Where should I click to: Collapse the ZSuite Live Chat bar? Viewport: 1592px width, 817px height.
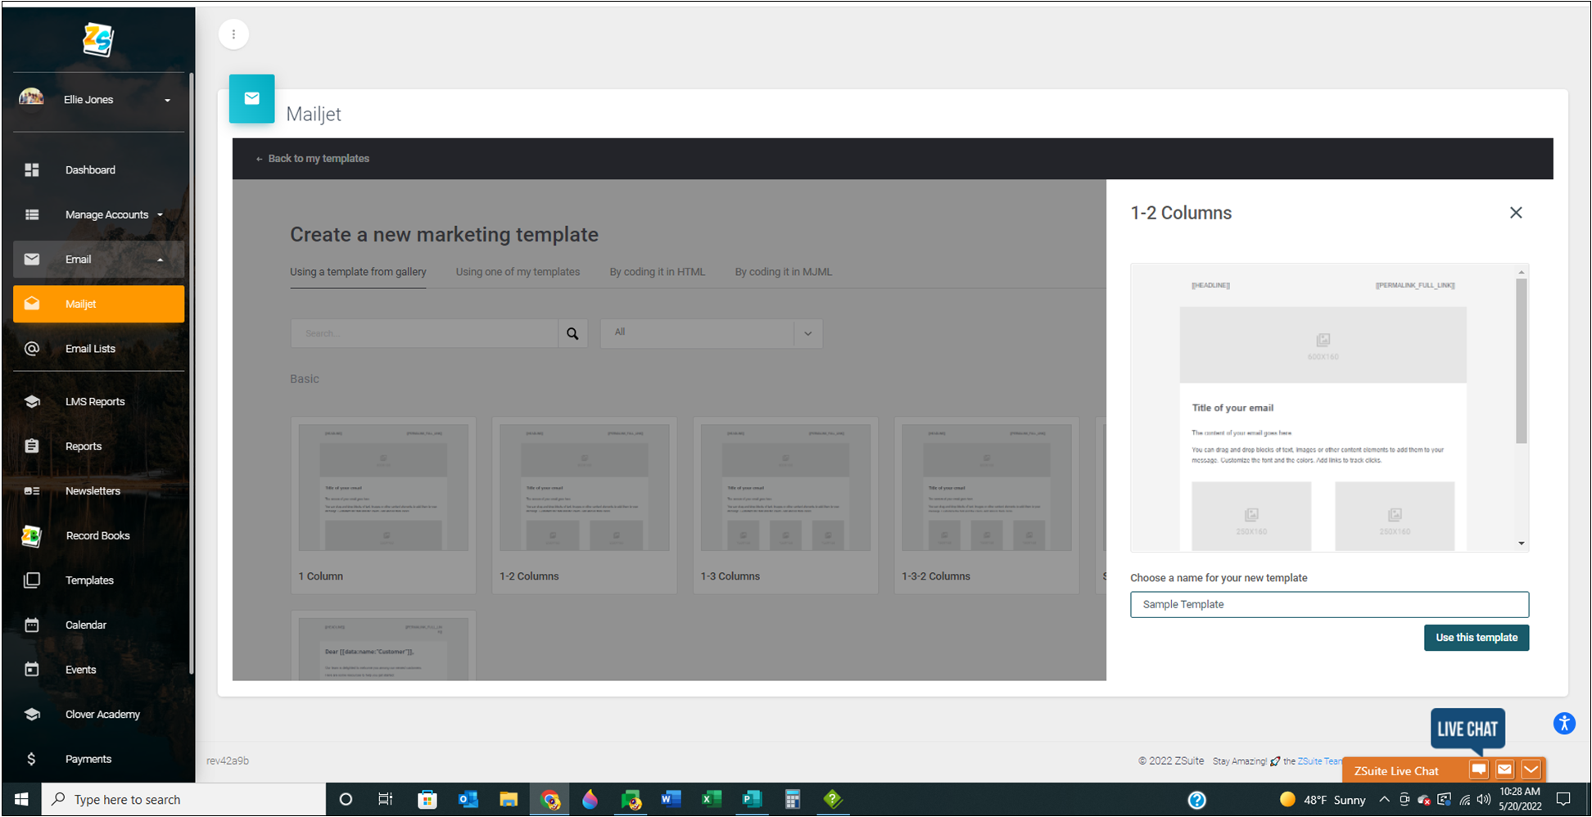click(x=1531, y=770)
